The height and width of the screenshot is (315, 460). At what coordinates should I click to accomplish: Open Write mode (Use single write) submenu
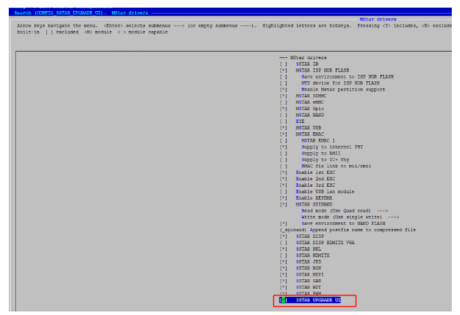click(x=350, y=217)
